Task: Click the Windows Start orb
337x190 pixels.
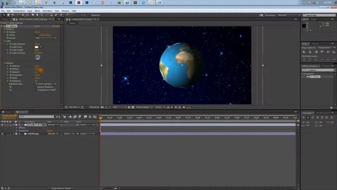Action: (4, 3)
